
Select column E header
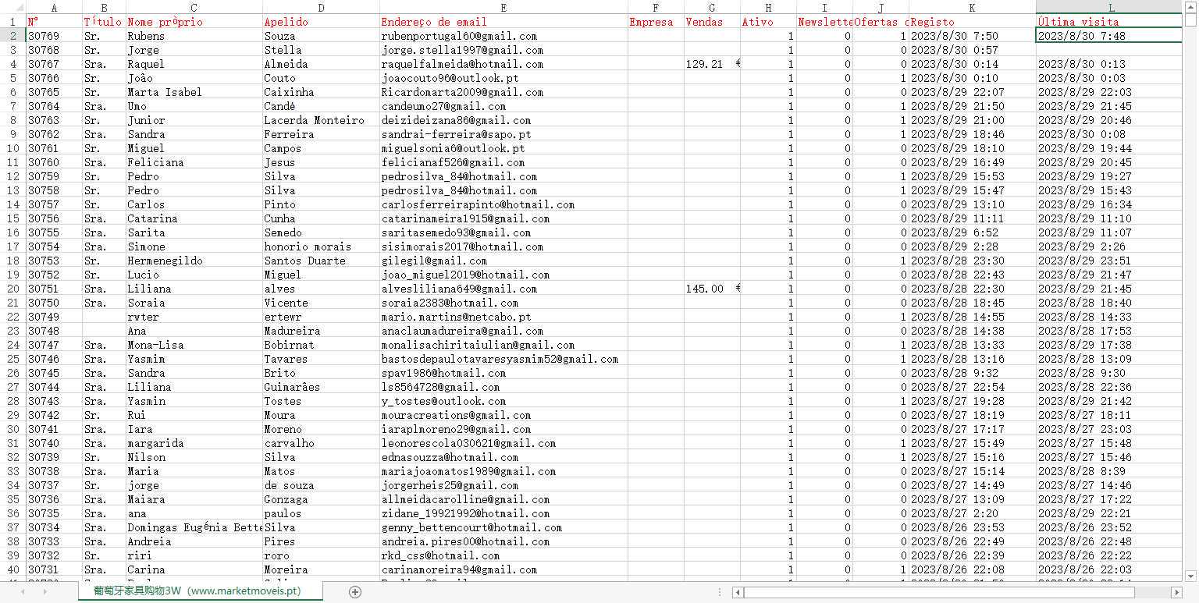(503, 7)
